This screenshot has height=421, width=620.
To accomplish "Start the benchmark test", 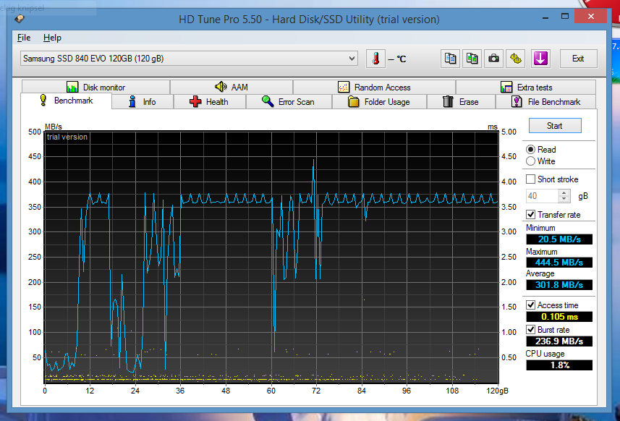I will point(555,126).
